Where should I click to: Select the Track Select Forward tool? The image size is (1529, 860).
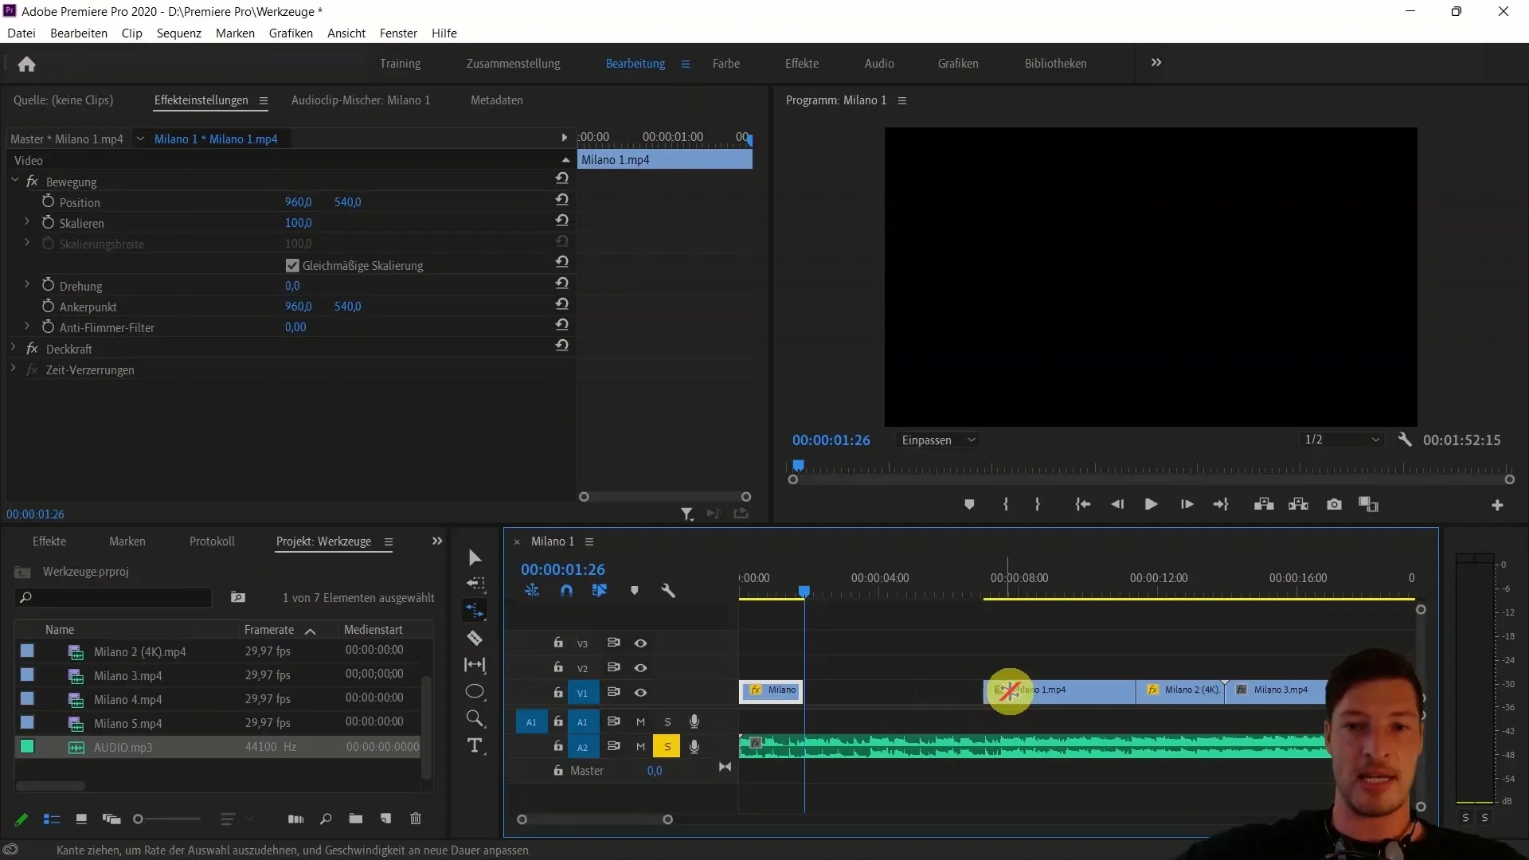[475, 584]
